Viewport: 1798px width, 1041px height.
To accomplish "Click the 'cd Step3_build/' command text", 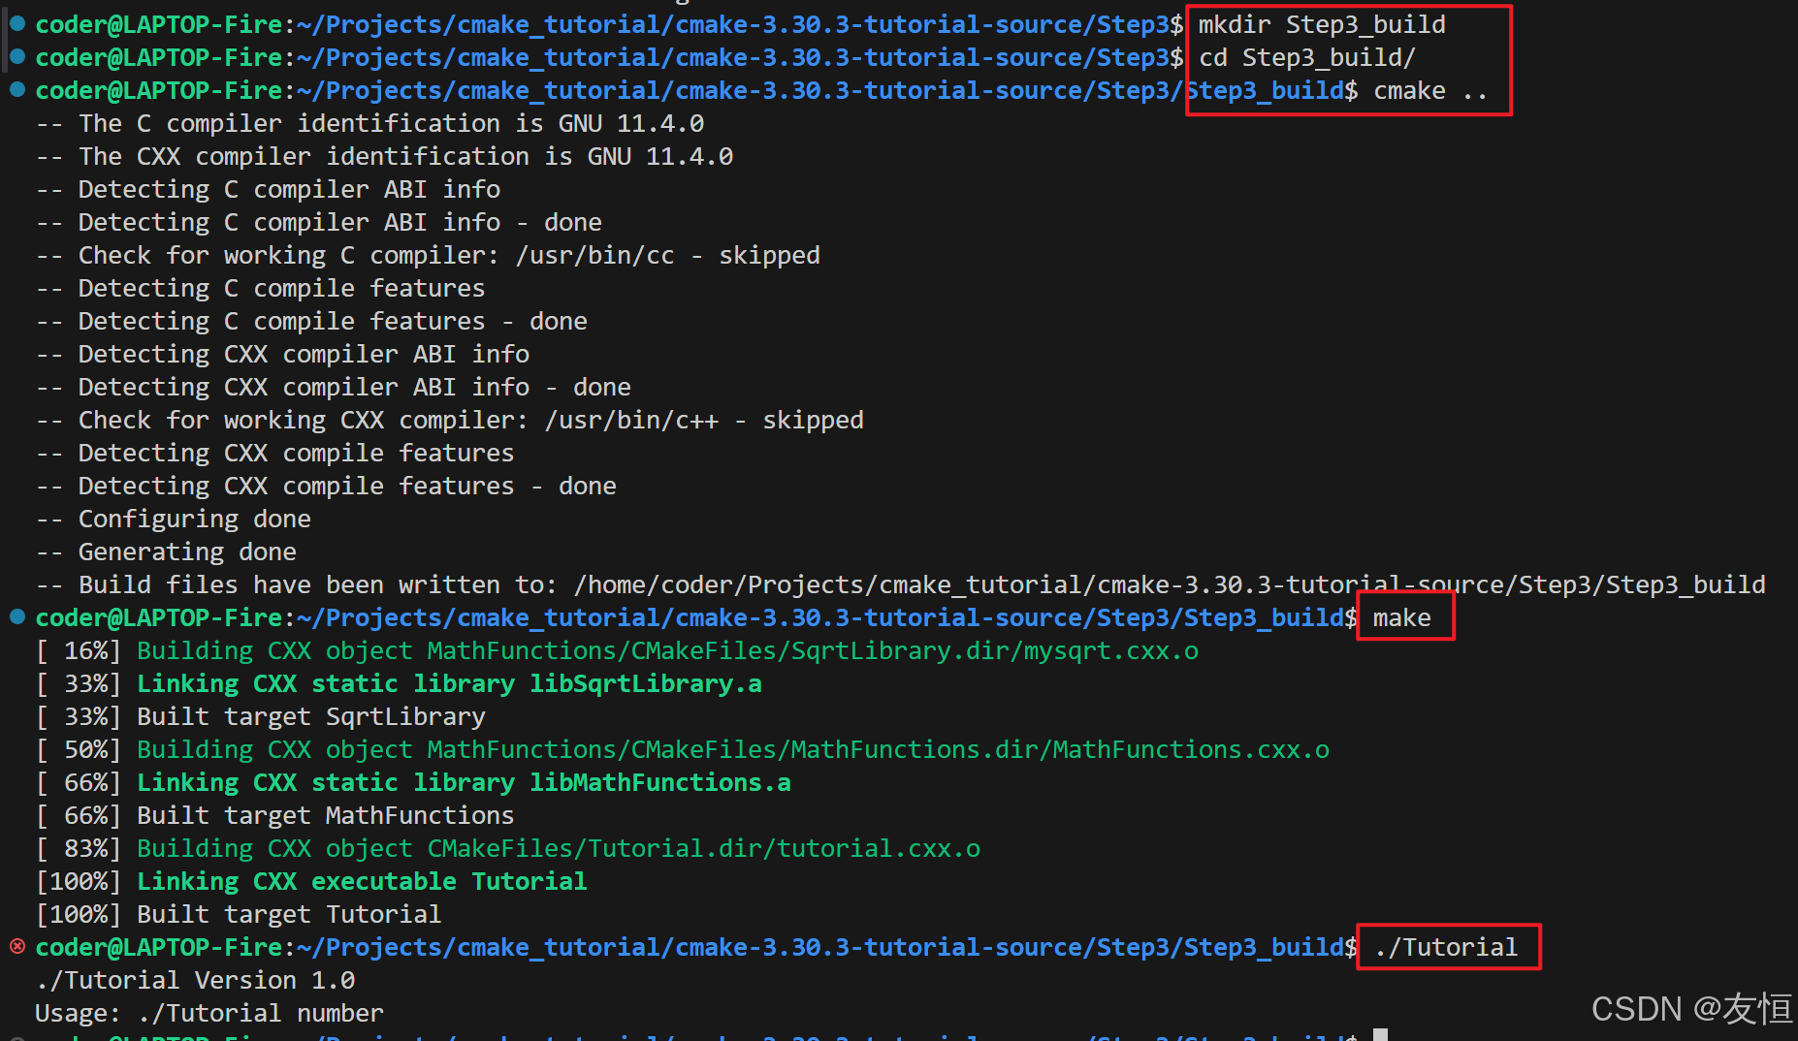I will click(x=1307, y=57).
